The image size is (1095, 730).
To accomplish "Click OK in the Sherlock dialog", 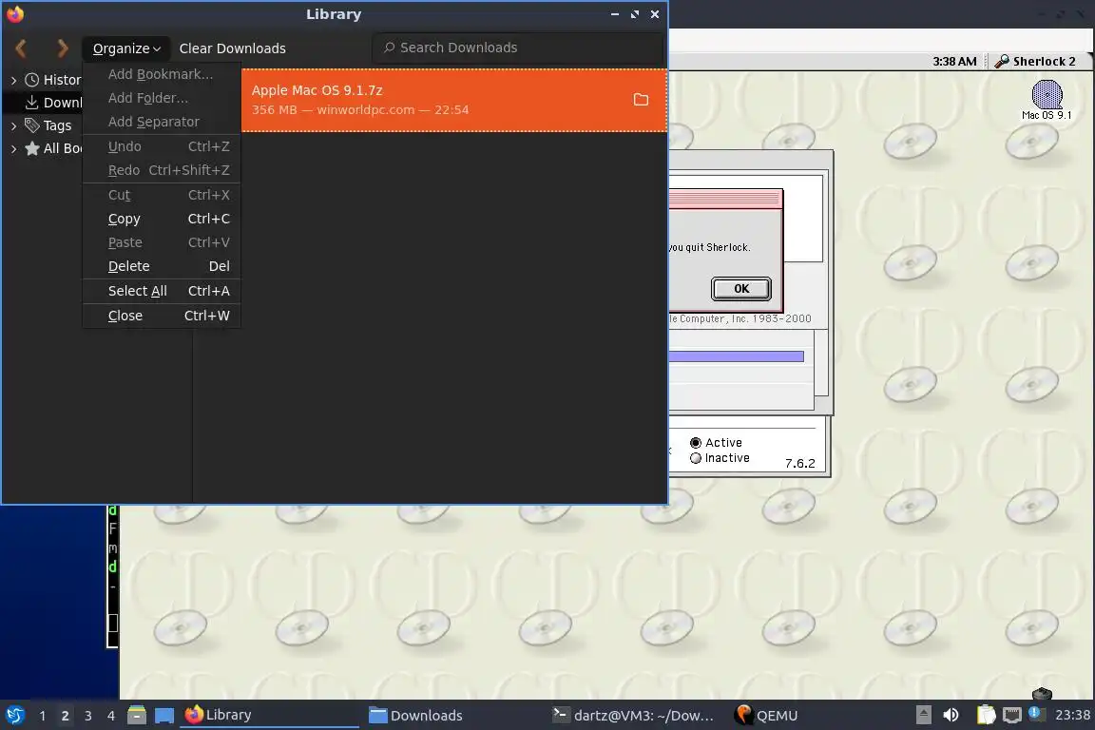I will click(x=741, y=289).
